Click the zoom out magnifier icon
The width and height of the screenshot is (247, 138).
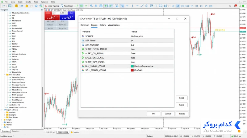(96, 6)
